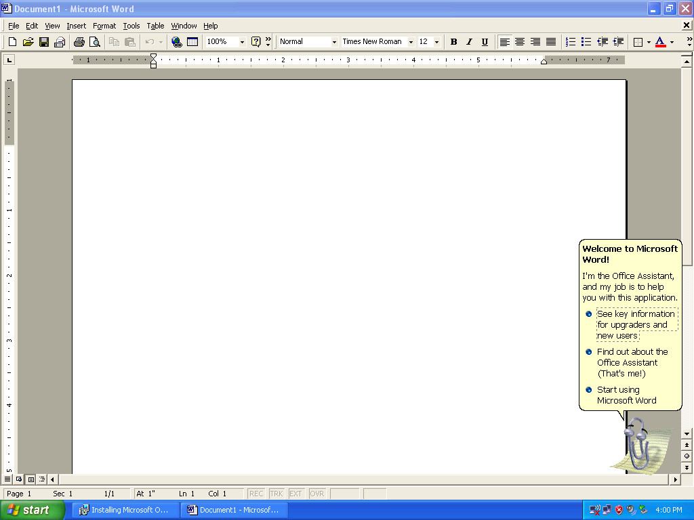This screenshot has height=520, width=694.
Task: Expand the 100% zoom dropdown
Action: 242,41
